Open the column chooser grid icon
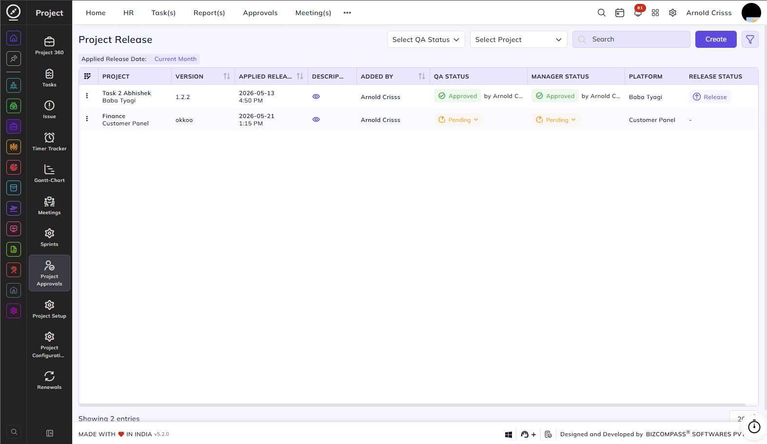Viewport: 767px width, 444px height. point(87,76)
